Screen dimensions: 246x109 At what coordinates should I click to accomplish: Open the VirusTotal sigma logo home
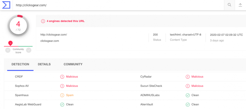6,5
